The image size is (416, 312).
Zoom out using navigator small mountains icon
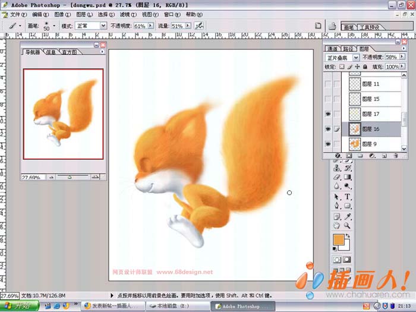click(52, 177)
